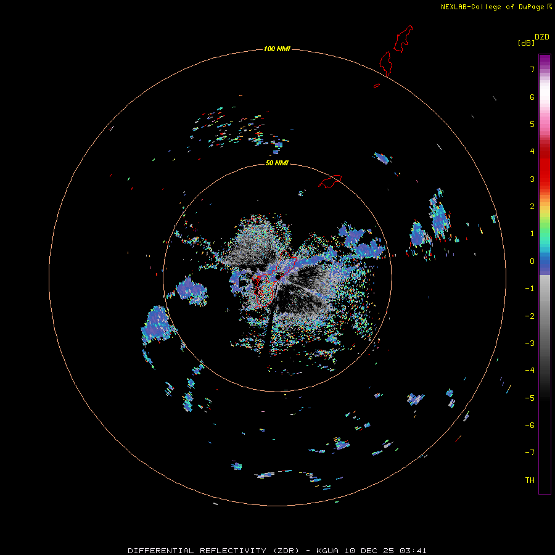Click the -7 value on the color scale
The image size is (555, 555).
point(530,453)
